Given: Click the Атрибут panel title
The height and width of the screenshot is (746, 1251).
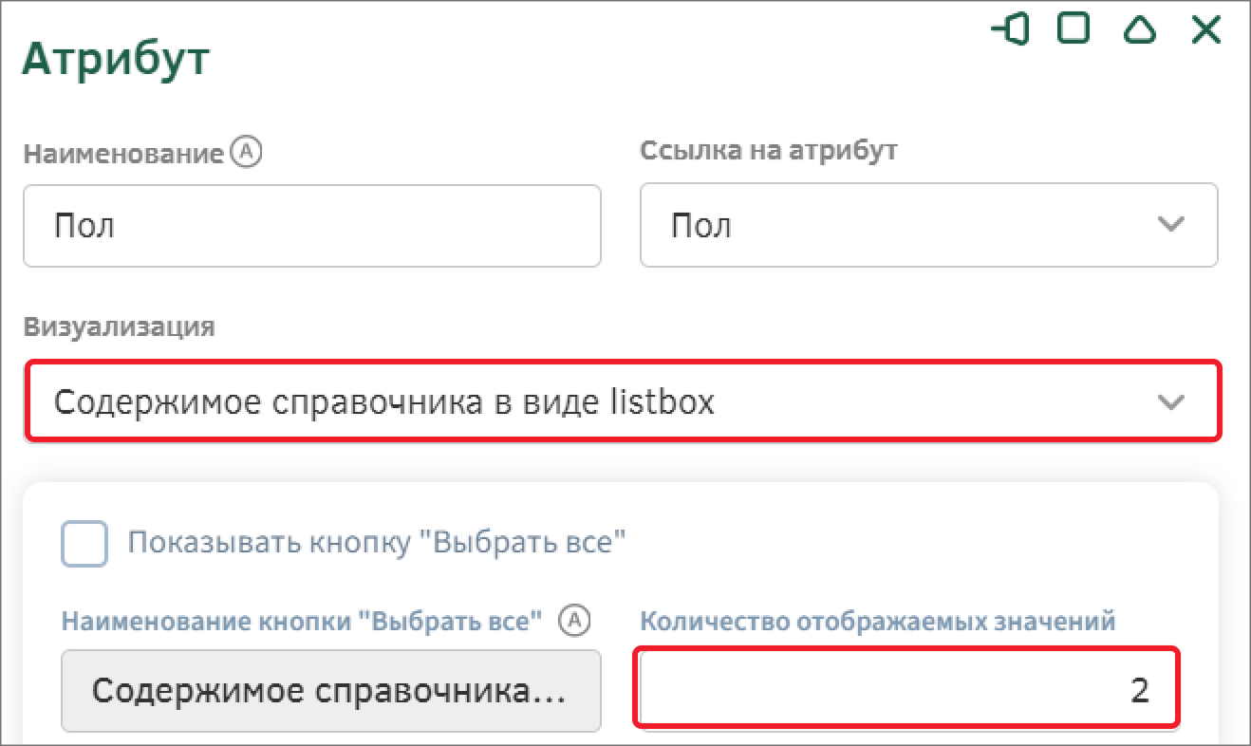Looking at the screenshot, I should coord(116,60).
